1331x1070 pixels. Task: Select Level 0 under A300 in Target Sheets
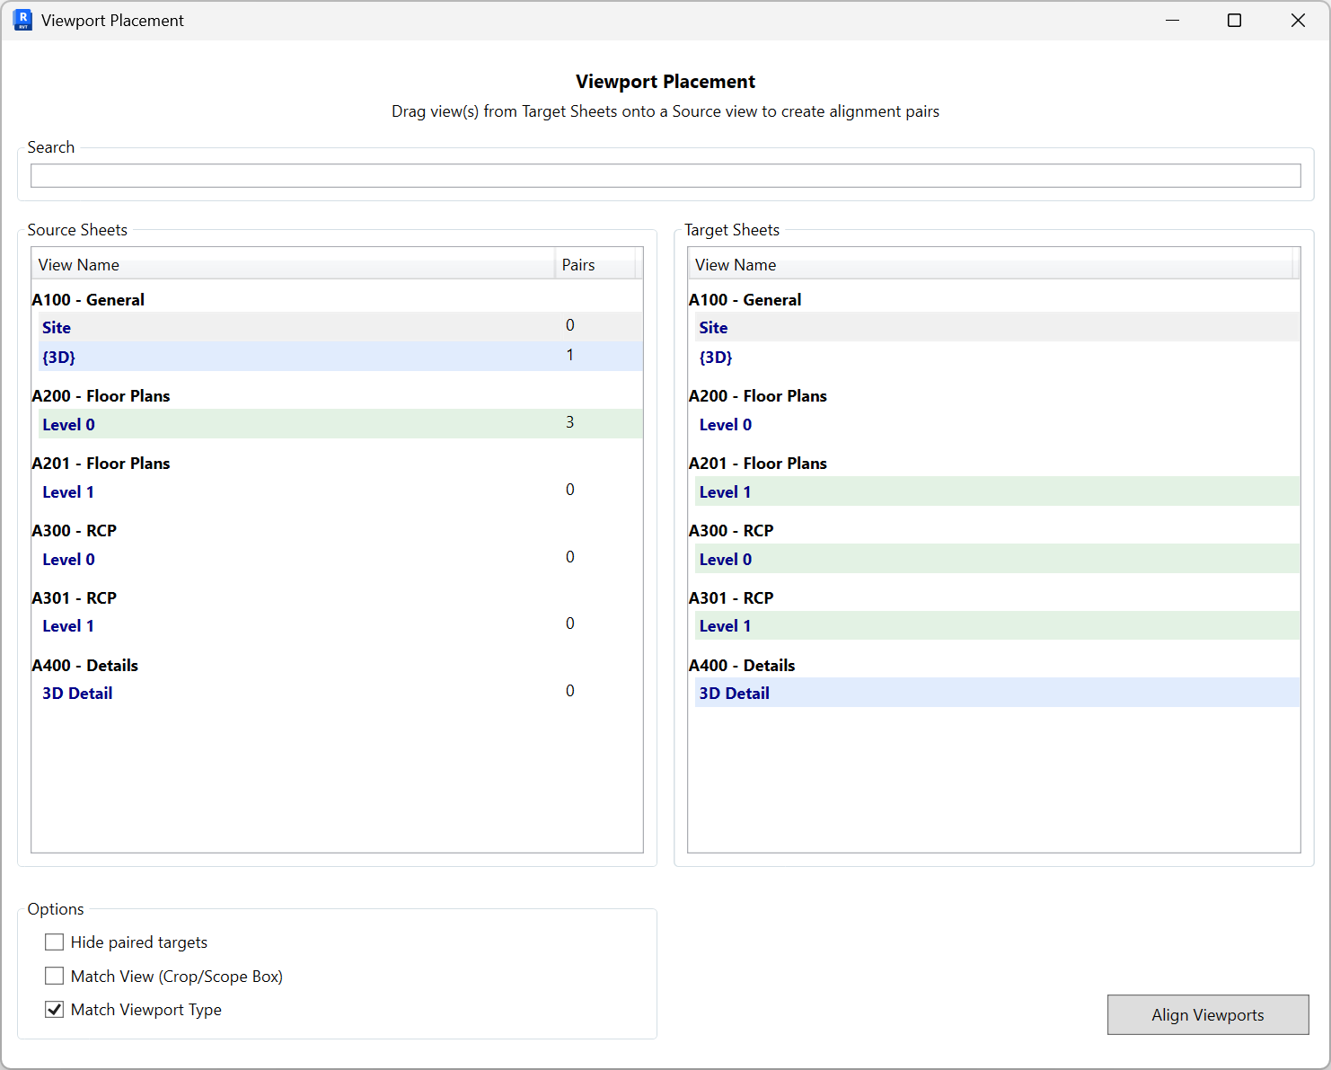(726, 559)
